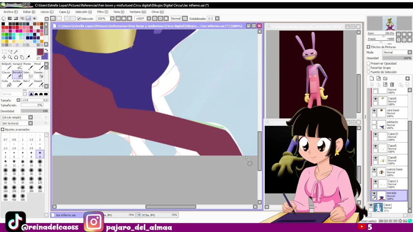Select the hand pan tool
This screenshot has width=413, height=232.
(x=22, y=58)
